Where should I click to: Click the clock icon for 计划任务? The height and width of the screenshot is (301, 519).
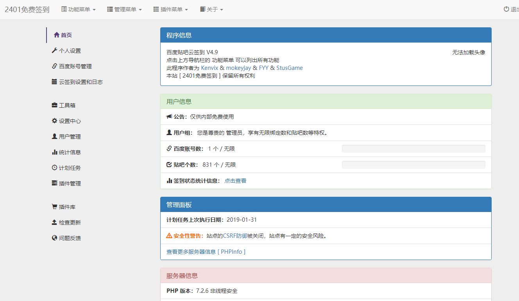pyautogui.click(x=54, y=168)
